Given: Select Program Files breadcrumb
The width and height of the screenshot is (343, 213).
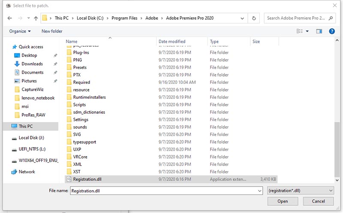Looking at the screenshot, I should (124, 18).
